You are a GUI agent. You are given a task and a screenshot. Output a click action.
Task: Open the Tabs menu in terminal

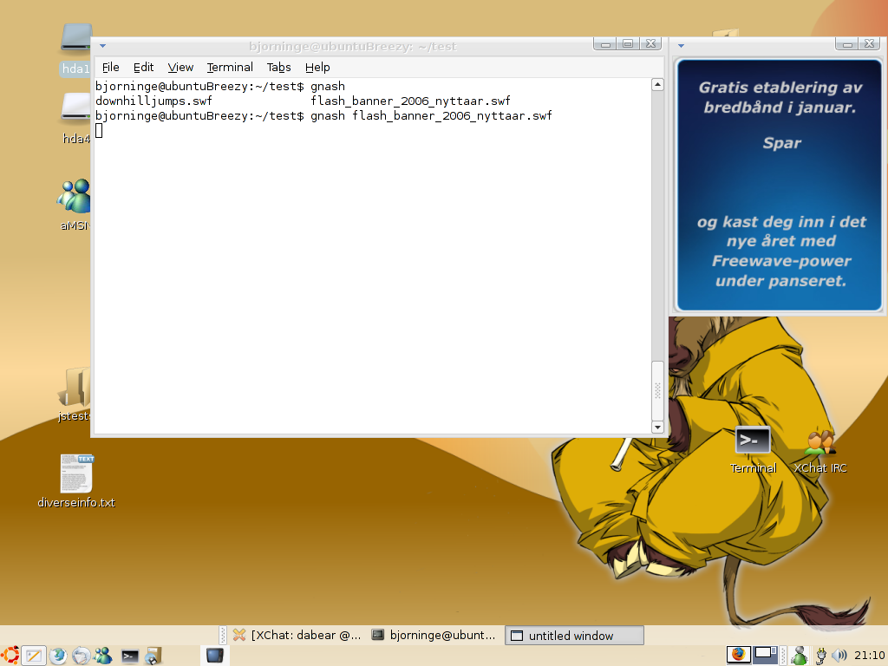tap(278, 68)
